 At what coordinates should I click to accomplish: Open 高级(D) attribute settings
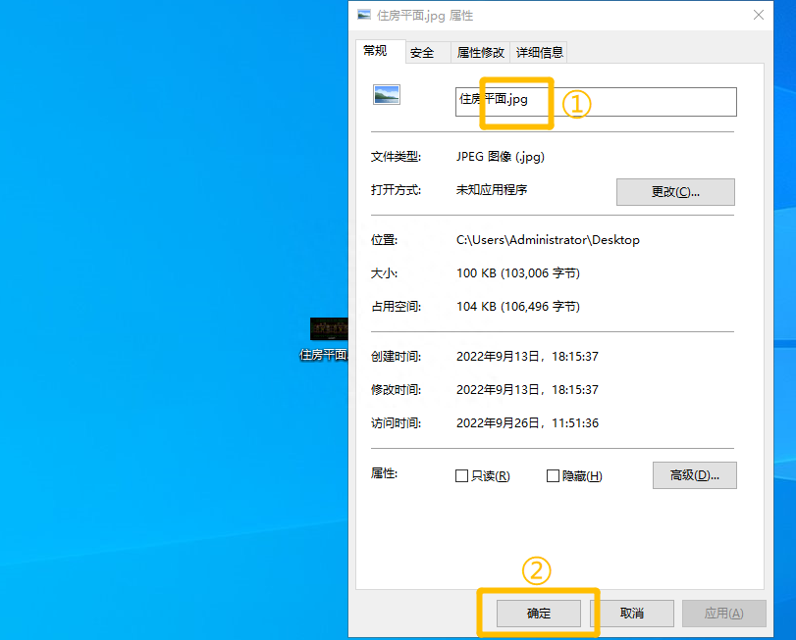point(694,475)
